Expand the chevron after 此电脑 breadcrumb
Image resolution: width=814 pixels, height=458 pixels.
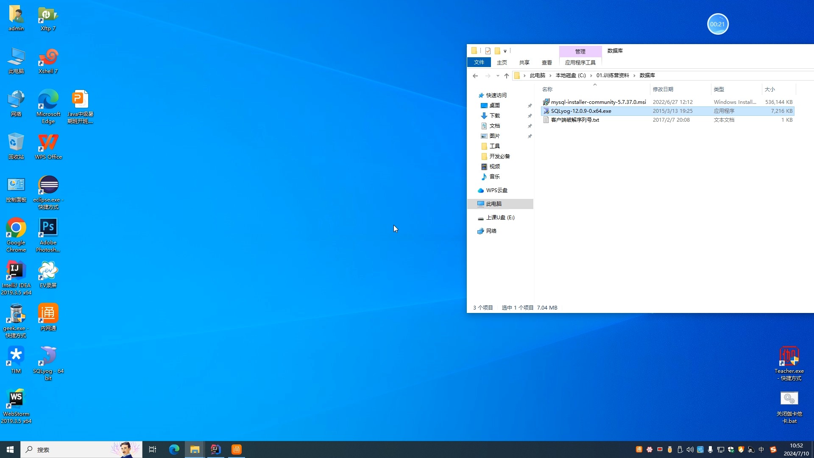[550, 75]
